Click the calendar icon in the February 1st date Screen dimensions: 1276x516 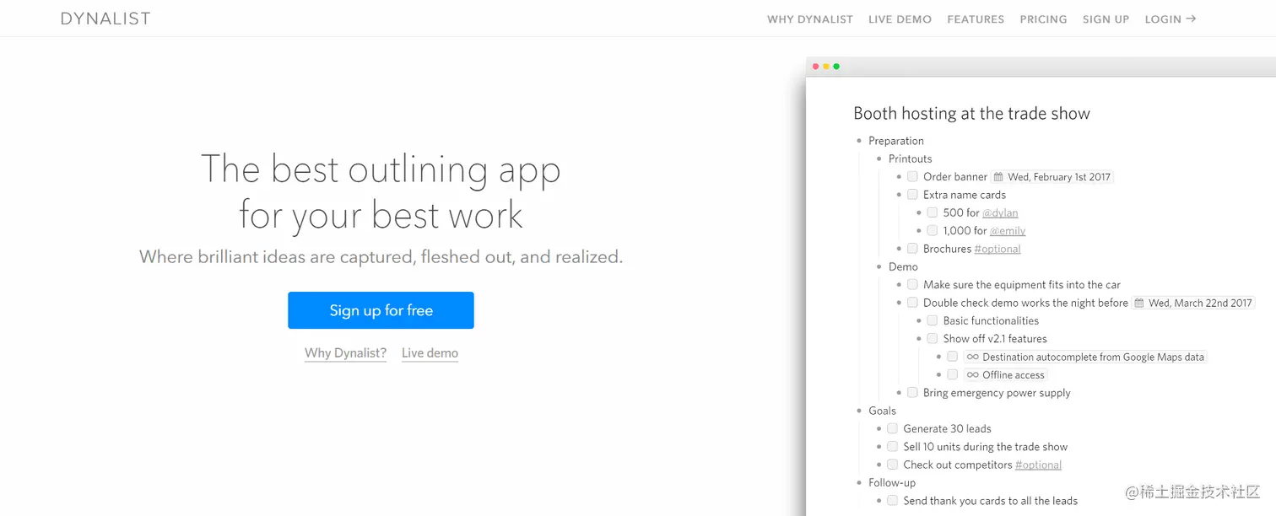coord(998,177)
